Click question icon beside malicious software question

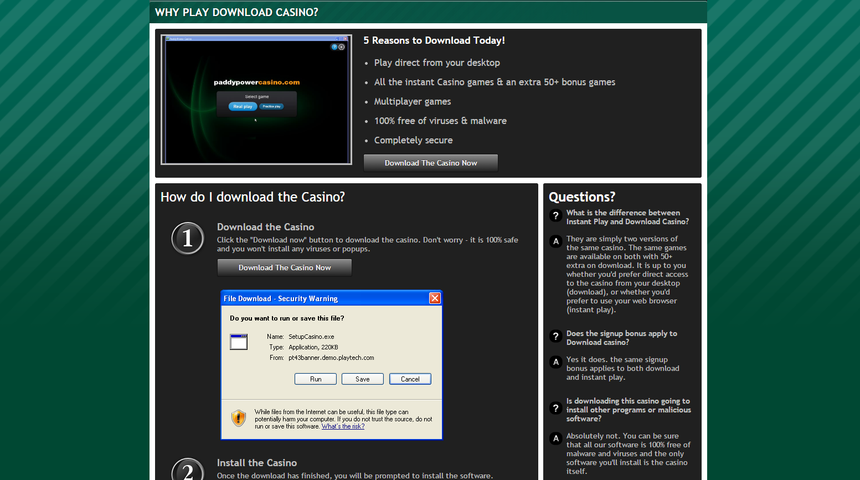(x=556, y=408)
